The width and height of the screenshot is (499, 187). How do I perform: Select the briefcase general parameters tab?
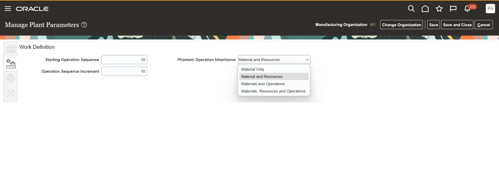[x=11, y=49]
